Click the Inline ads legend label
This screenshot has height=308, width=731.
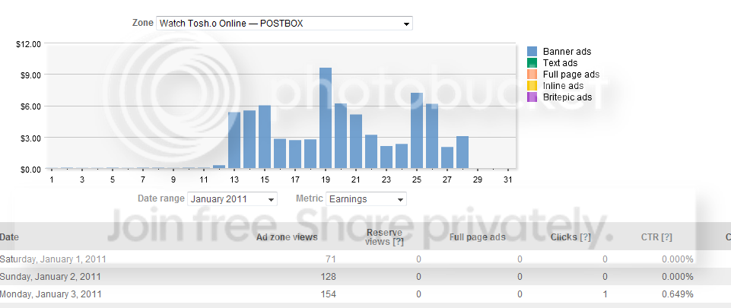pyautogui.click(x=563, y=86)
